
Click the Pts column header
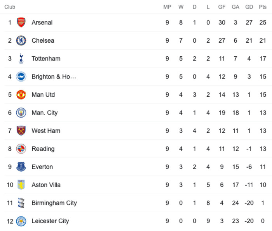click(x=263, y=7)
